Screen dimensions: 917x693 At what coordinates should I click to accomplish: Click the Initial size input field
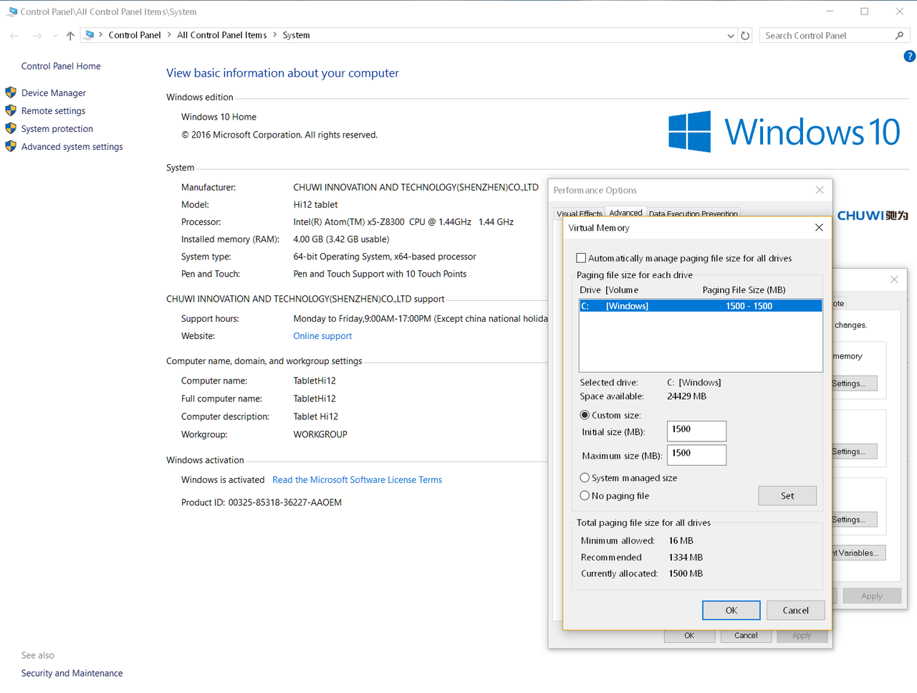point(696,431)
